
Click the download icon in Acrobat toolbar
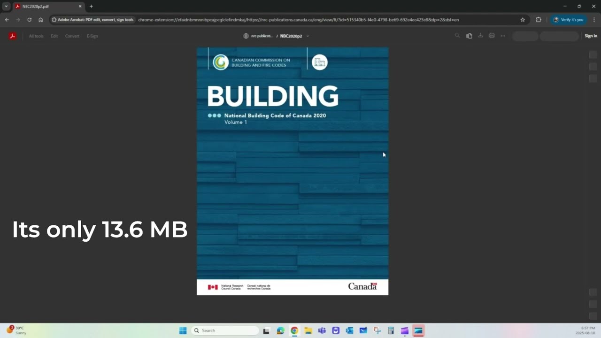point(480,36)
